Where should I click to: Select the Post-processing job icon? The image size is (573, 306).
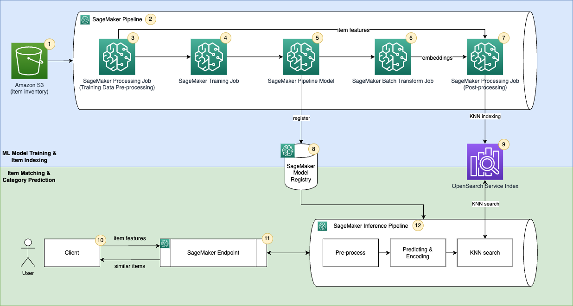(x=485, y=57)
